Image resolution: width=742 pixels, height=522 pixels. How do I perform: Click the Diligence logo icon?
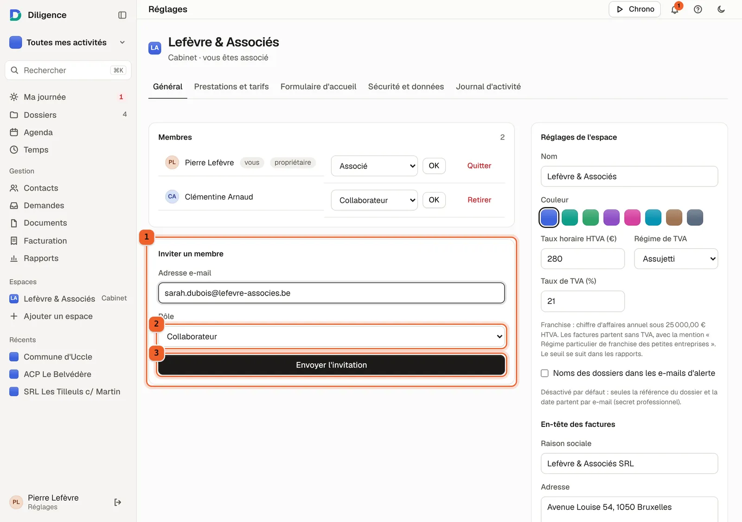[x=15, y=15]
